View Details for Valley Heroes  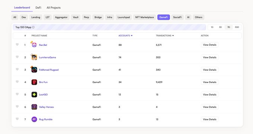[x=209, y=107]
